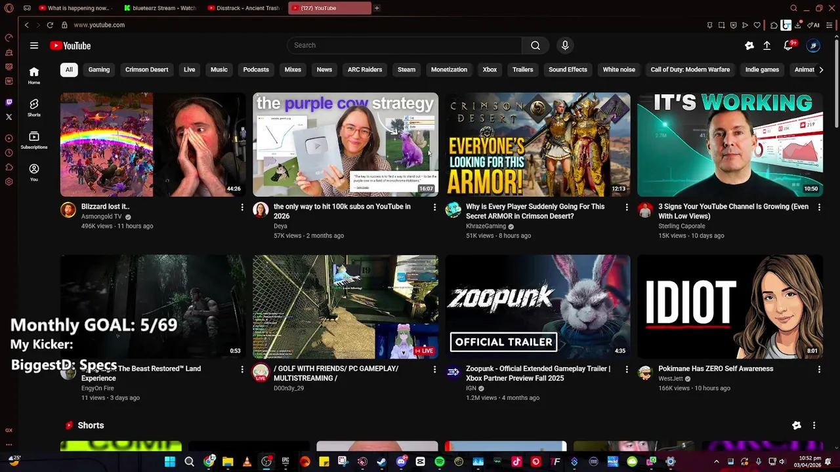The width and height of the screenshot is (840, 472).
Task: Open Pokimane Has ZERO Self Awareness title
Action: pyautogui.click(x=716, y=368)
